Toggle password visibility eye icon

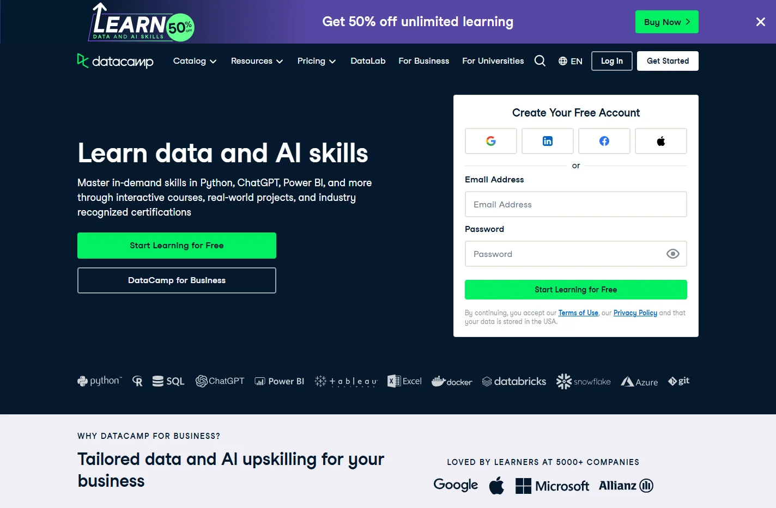coord(673,254)
